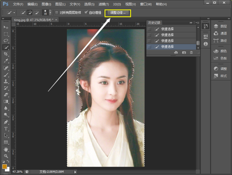The height and width of the screenshot is (175, 232).
Task: Open the 图层(L) menu
Action: [x=60, y=4]
